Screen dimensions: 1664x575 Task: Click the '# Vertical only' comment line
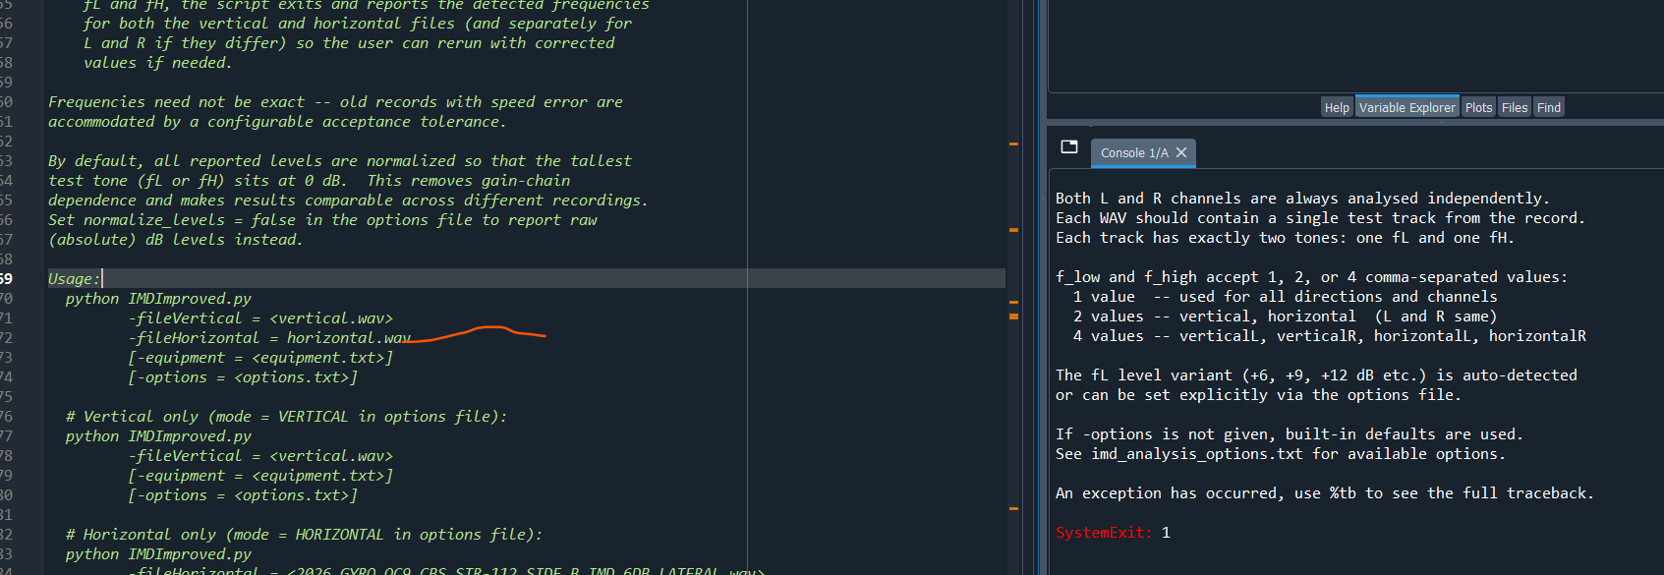(x=285, y=417)
